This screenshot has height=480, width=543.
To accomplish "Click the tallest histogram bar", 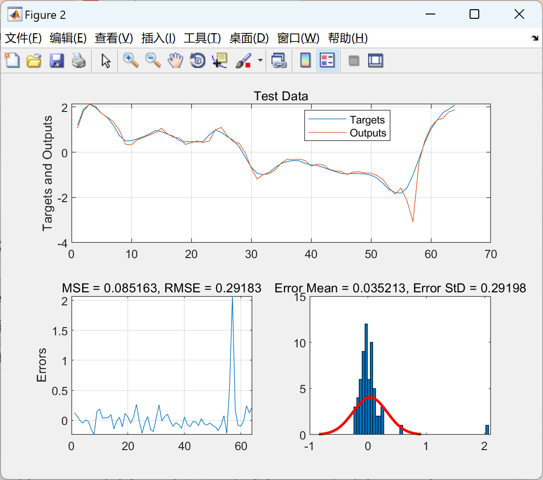I will [x=366, y=379].
